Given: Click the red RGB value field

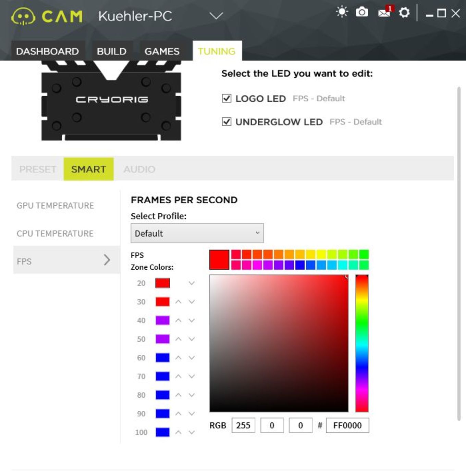Looking at the screenshot, I should [243, 425].
